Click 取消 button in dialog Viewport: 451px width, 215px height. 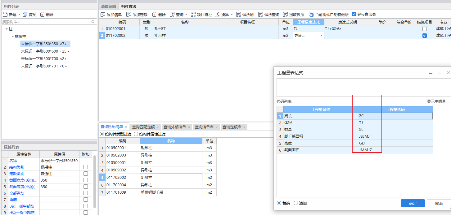click(x=439, y=203)
